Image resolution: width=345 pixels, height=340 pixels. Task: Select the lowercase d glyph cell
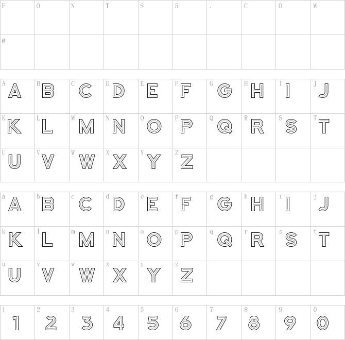click(121, 209)
